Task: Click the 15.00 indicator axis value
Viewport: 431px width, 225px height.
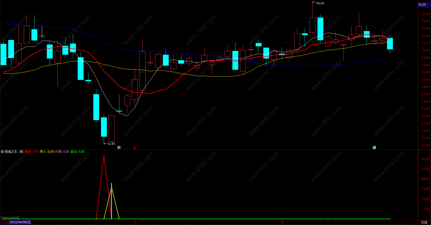Action: click(x=426, y=189)
